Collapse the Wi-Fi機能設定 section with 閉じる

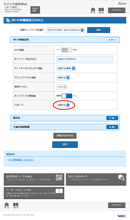pos(112,40)
